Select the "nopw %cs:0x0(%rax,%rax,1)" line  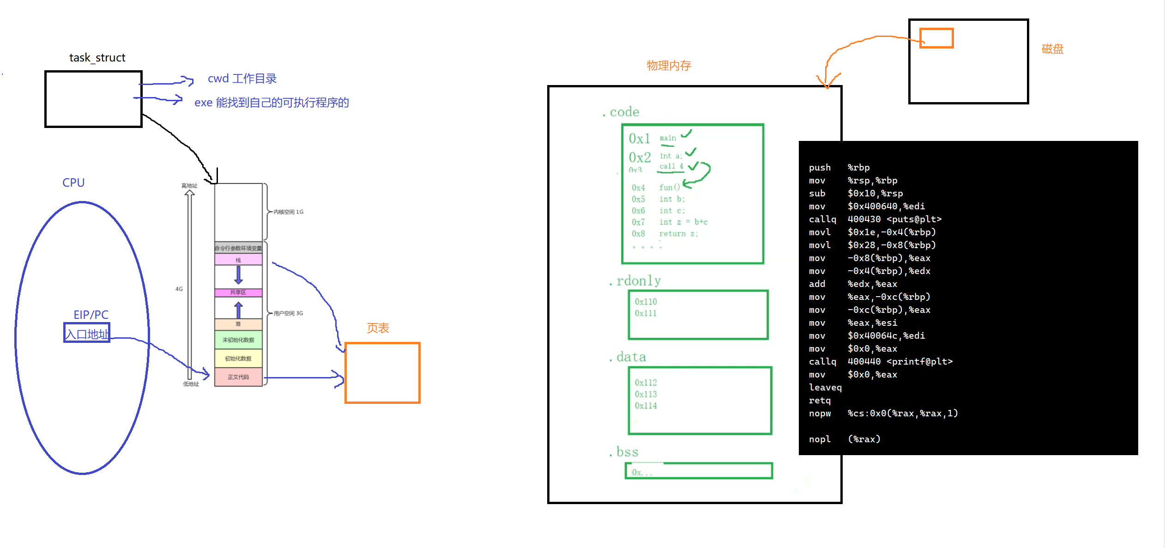883,414
